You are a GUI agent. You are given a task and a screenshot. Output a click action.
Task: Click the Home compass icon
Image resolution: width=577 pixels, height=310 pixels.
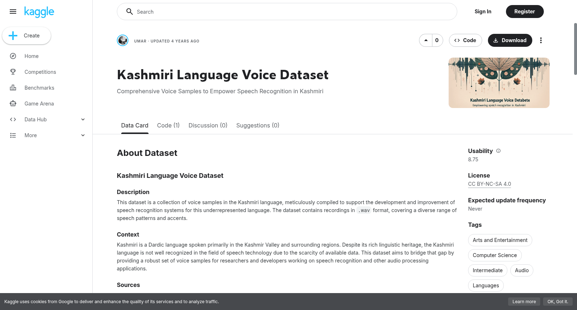coord(13,56)
